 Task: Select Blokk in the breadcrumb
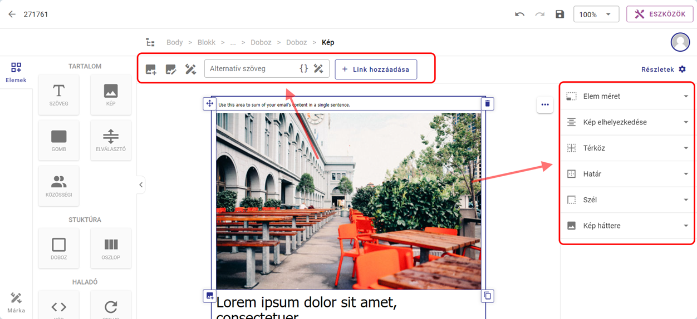click(207, 42)
